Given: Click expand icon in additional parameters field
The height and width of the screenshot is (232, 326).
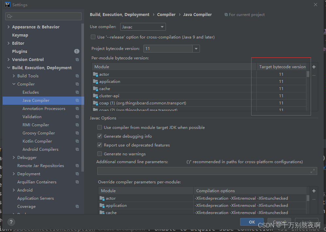Looking at the screenshot, I should [x=313, y=171].
